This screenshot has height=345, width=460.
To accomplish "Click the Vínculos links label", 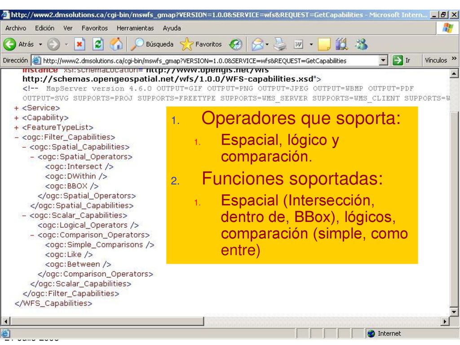I will point(436,61).
